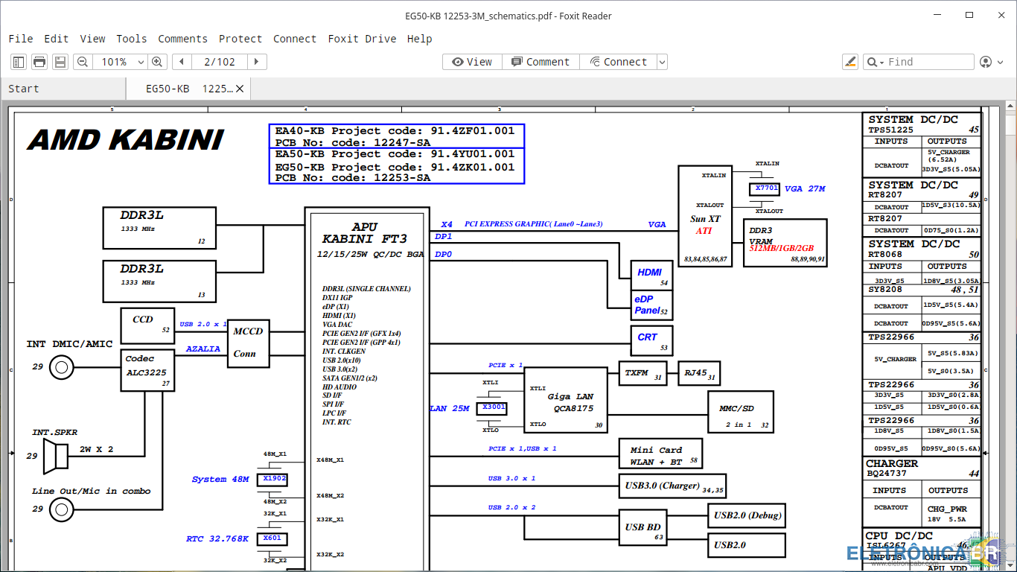
Task: Click the Codec ALC3225 block
Action: click(148, 371)
